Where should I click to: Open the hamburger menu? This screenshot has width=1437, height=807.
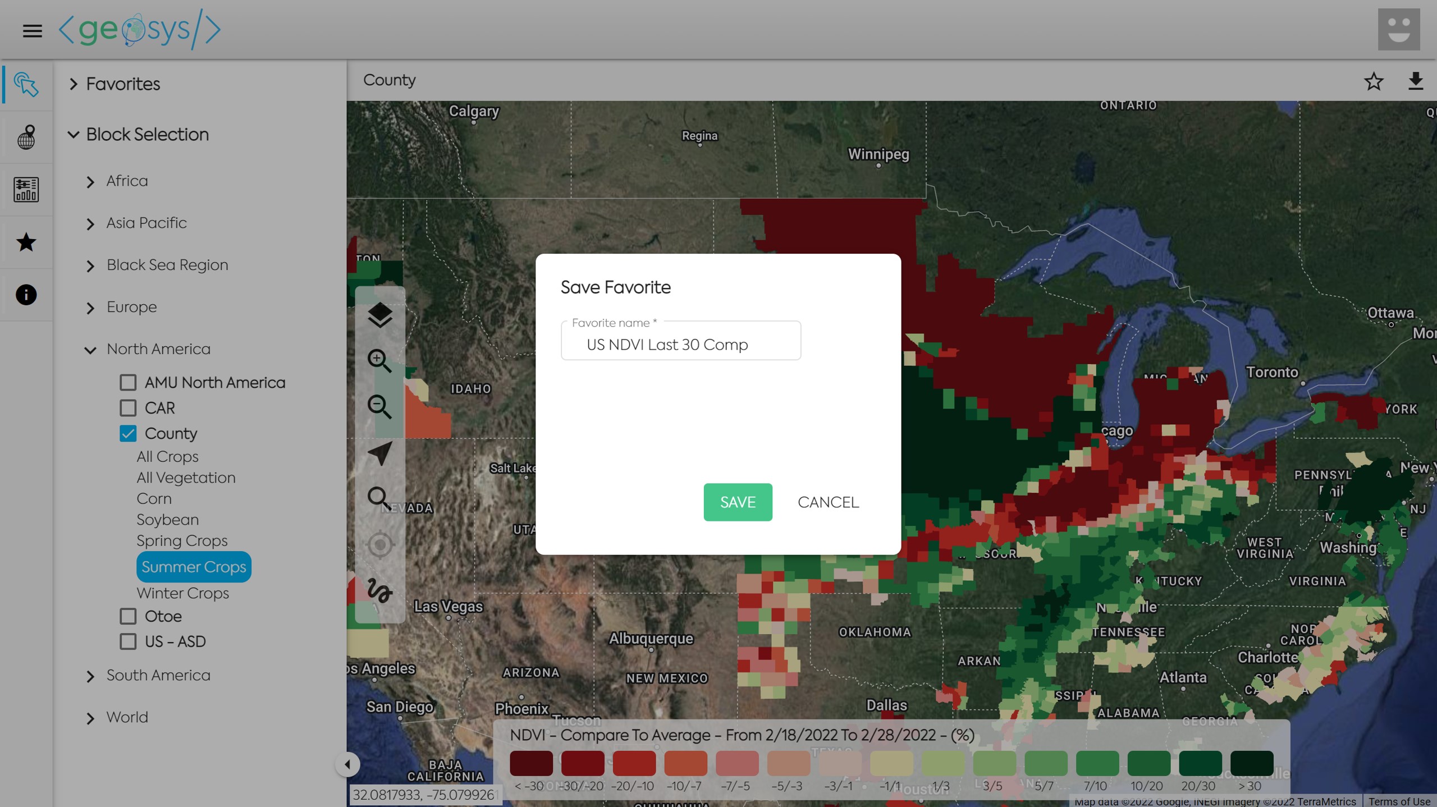coord(33,31)
